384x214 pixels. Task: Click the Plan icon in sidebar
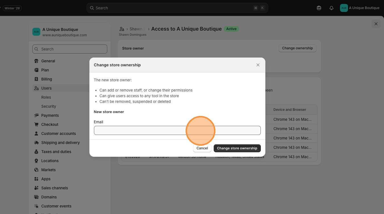pyautogui.click(x=36, y=70)
